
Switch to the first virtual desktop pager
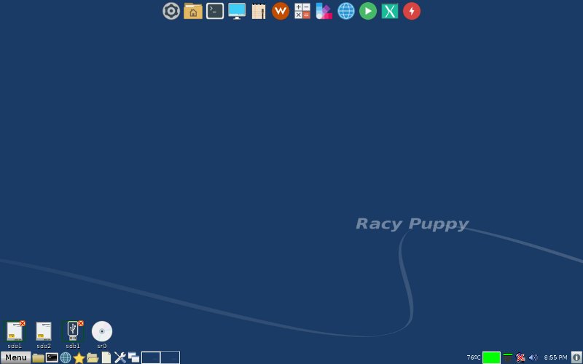pyautogui.click(x=151, y=357)
